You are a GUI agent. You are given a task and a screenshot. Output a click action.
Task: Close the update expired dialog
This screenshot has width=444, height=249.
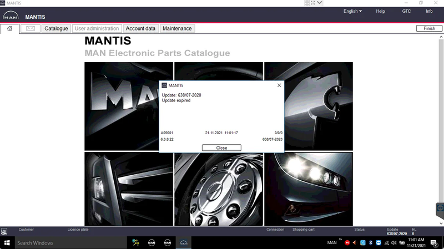click(221, 148)
